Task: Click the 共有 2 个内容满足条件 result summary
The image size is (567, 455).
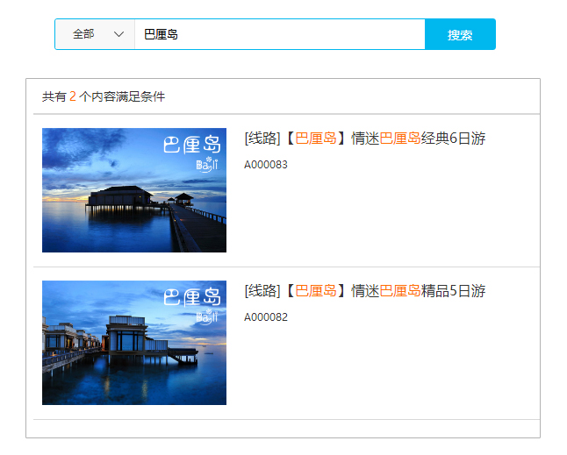Action: [x=104, y=96]
